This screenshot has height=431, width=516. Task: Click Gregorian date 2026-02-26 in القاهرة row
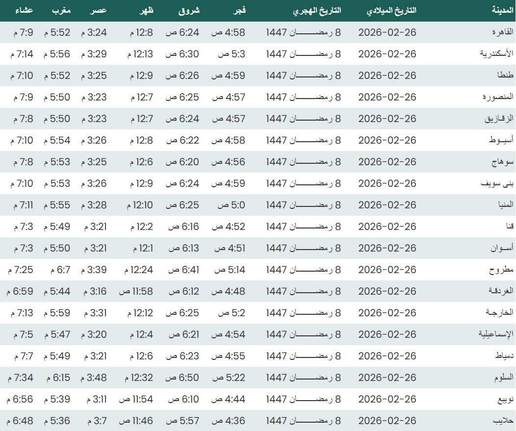387,32
